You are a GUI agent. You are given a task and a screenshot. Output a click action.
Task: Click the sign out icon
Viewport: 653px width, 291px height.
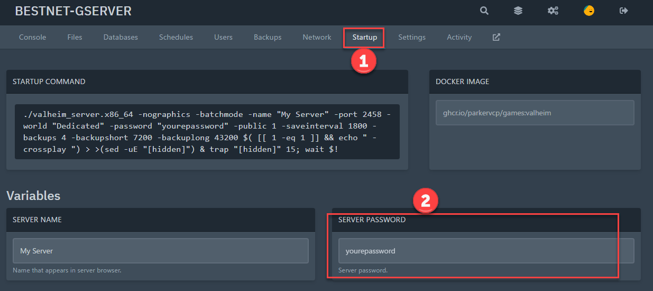click(624, 11)
